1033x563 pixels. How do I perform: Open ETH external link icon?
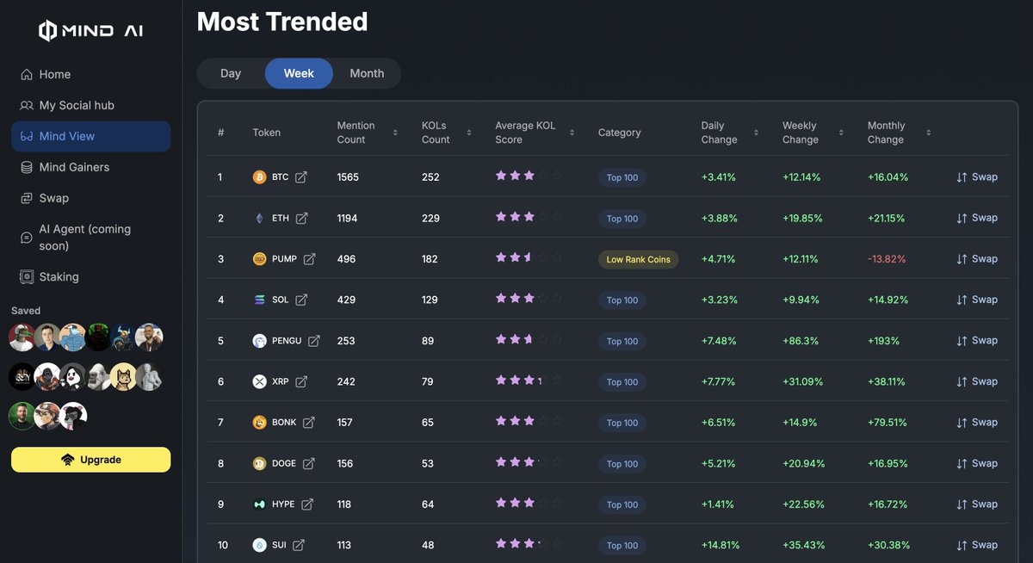301,219
